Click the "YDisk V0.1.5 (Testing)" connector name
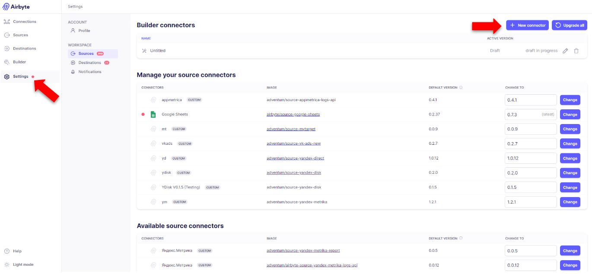592x274 pixels. tap(181, 187)
